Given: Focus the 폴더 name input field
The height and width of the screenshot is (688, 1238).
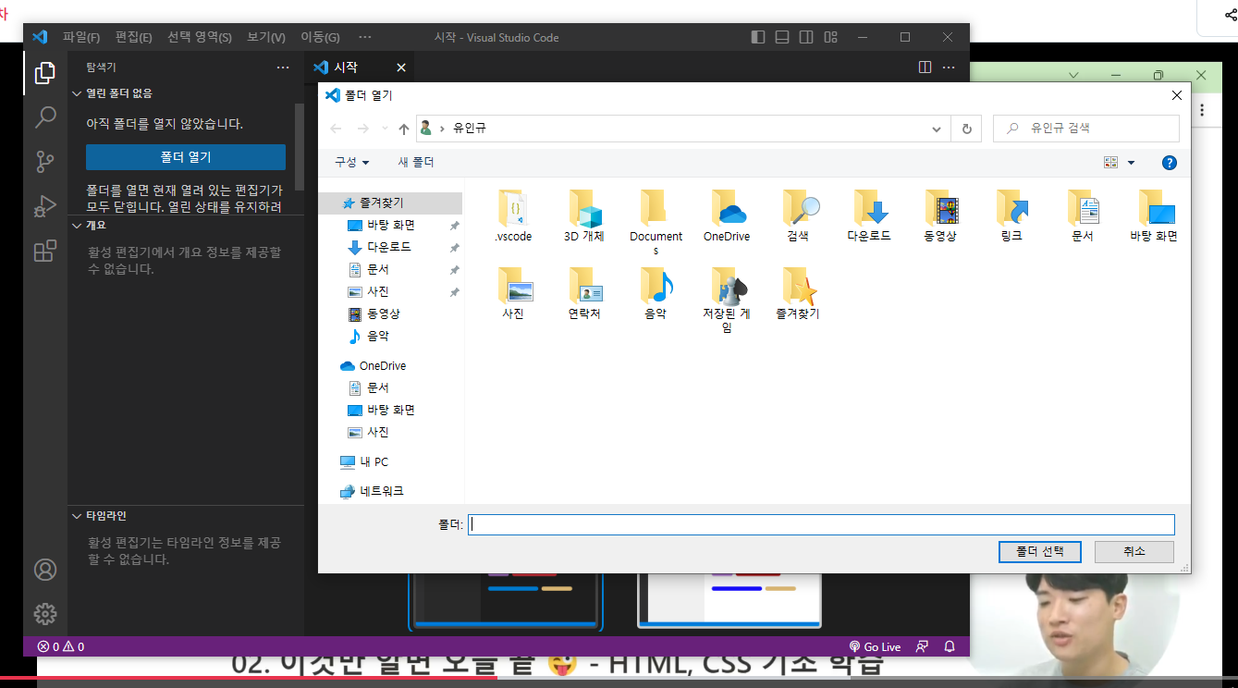Looking at the screenshot, I should coord(821,524).
